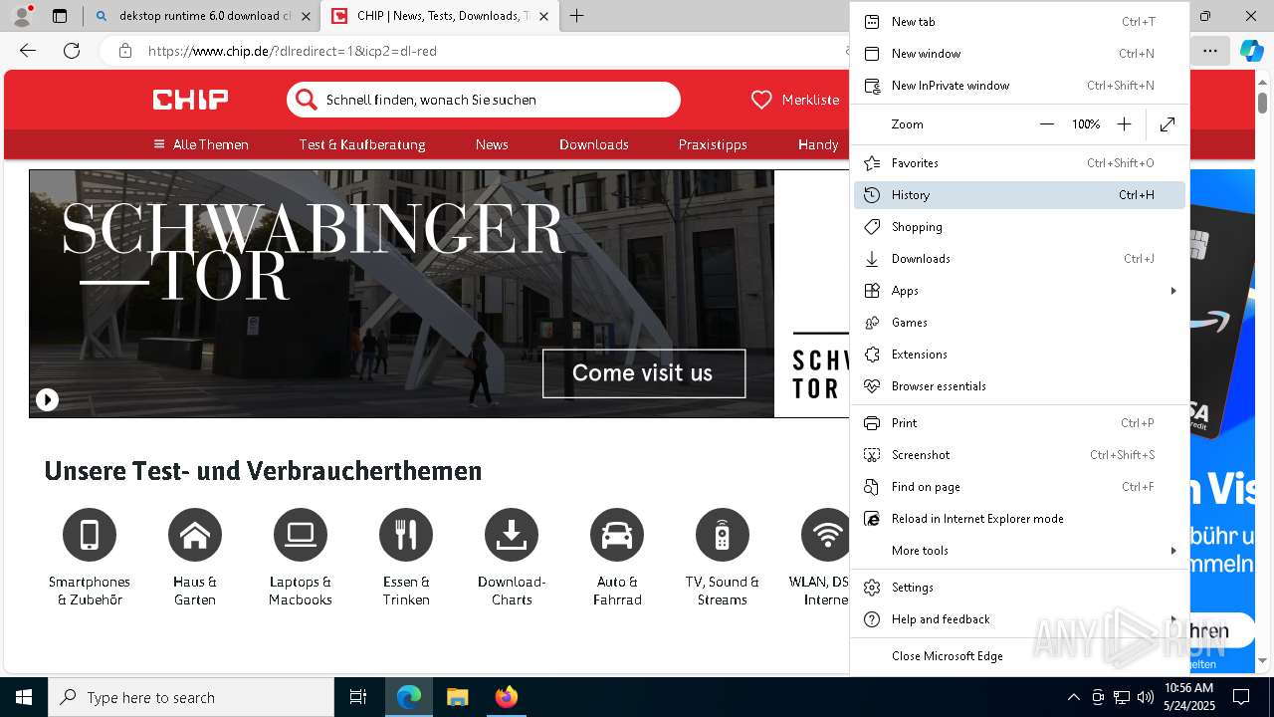Image resolution: width=1274 pixels, height=717 pixels.
Task: Click the Come visit us button
Action: [x=644, y=373]
